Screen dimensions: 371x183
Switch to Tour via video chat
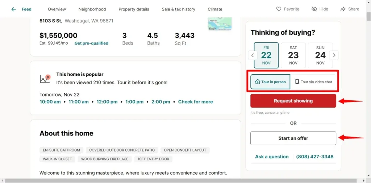pyautogui.click(x=313, y=82)
